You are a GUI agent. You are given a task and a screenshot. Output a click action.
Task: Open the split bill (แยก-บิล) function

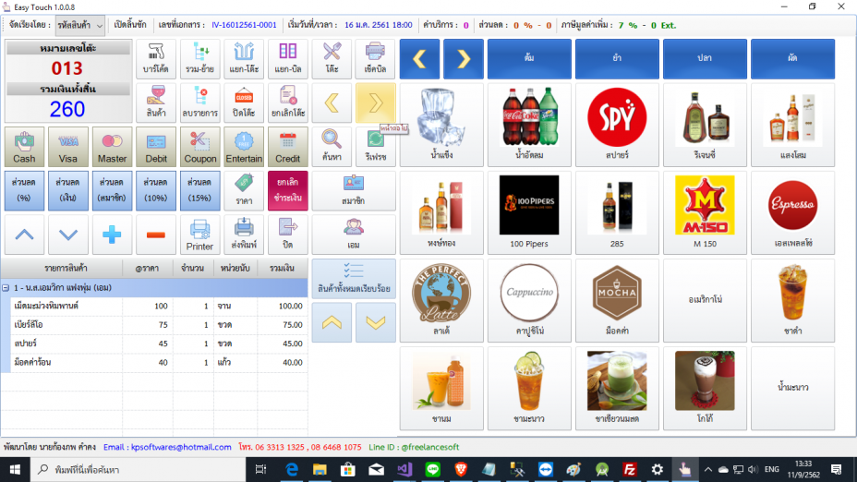pyautogui.click(x=287, y=59)
